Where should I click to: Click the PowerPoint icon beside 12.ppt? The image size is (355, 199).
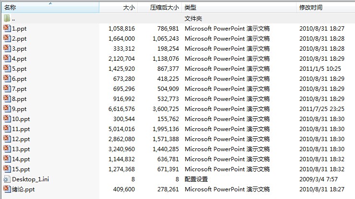(x=7, y=139)
